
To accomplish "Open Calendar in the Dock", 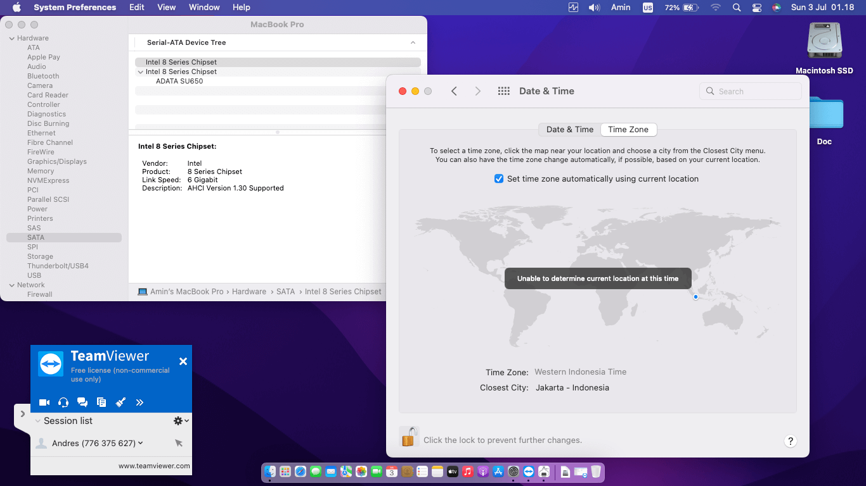I will pos(392,471).
